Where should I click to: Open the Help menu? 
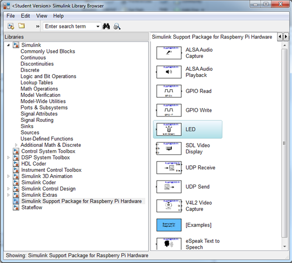[58, 16]
